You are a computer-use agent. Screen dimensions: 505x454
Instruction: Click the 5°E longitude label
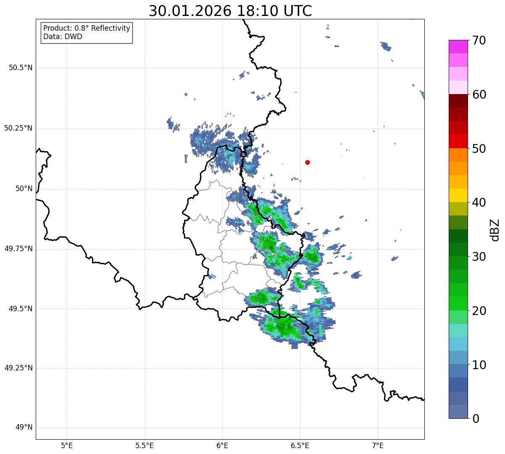[x=67, y=445]
